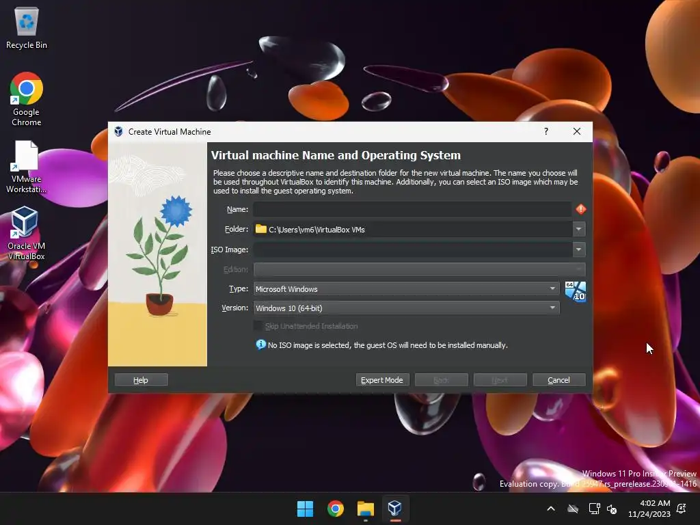Launch Chrome from the taskbar
This screenshot has width=700, height=525.
(335, 509)
